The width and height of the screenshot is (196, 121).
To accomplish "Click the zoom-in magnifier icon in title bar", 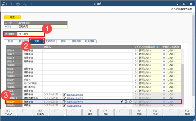I will tap(5, 4).
